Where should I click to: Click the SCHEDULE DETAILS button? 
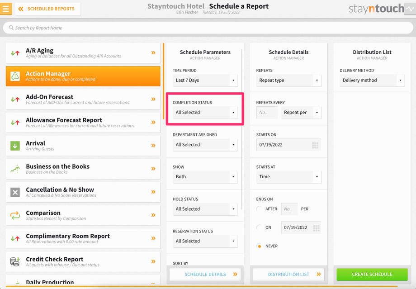(x=205, y=275)
